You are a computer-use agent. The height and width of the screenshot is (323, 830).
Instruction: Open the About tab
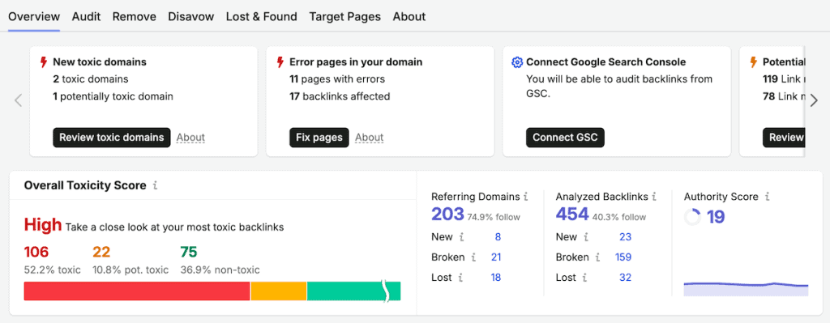coord(409,16)
